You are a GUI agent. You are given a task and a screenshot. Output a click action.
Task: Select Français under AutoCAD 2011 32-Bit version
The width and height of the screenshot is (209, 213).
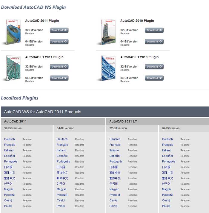(10, 145)
